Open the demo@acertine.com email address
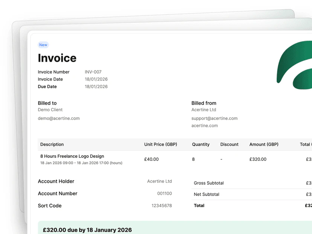Screen dimensions: 312x234 tap(59, 118)
